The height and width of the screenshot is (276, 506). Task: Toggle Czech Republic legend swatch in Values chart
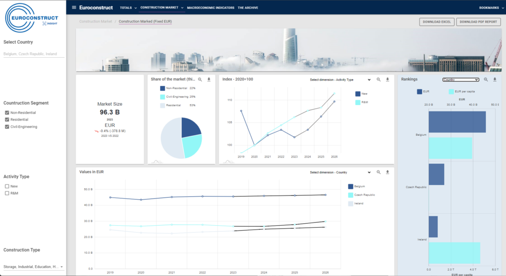350,195
